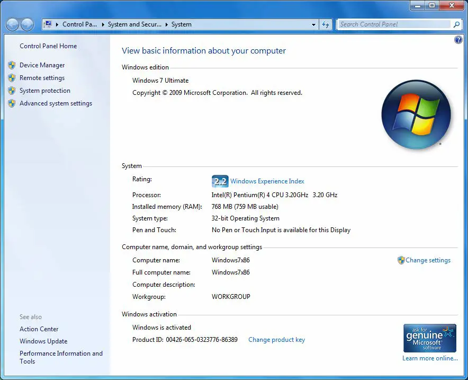Click the Copyright 2009 Microsoft Corporation line

click(x=217, y=93)
